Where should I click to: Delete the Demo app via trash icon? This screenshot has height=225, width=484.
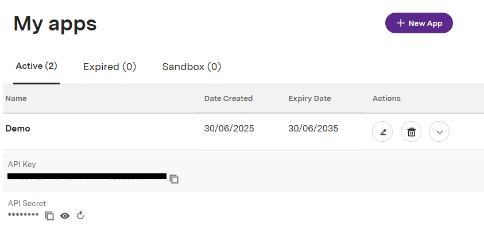click(411, 132)
